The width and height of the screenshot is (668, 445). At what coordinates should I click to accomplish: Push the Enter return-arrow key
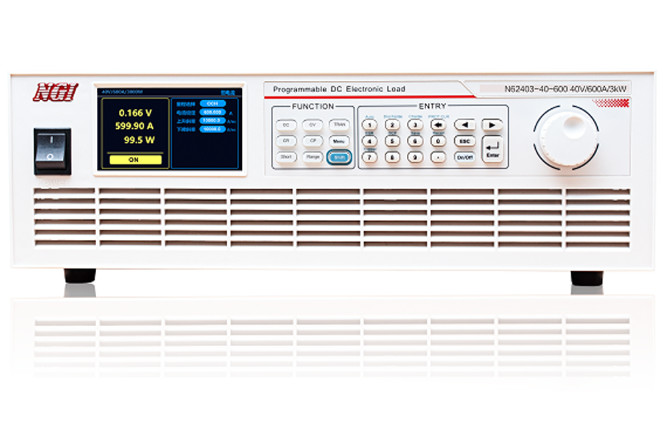tap(492, 149)
